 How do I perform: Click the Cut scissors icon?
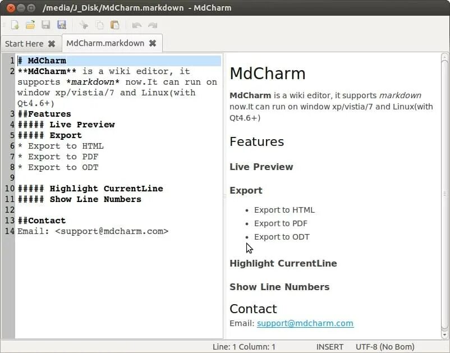[84, 25]
